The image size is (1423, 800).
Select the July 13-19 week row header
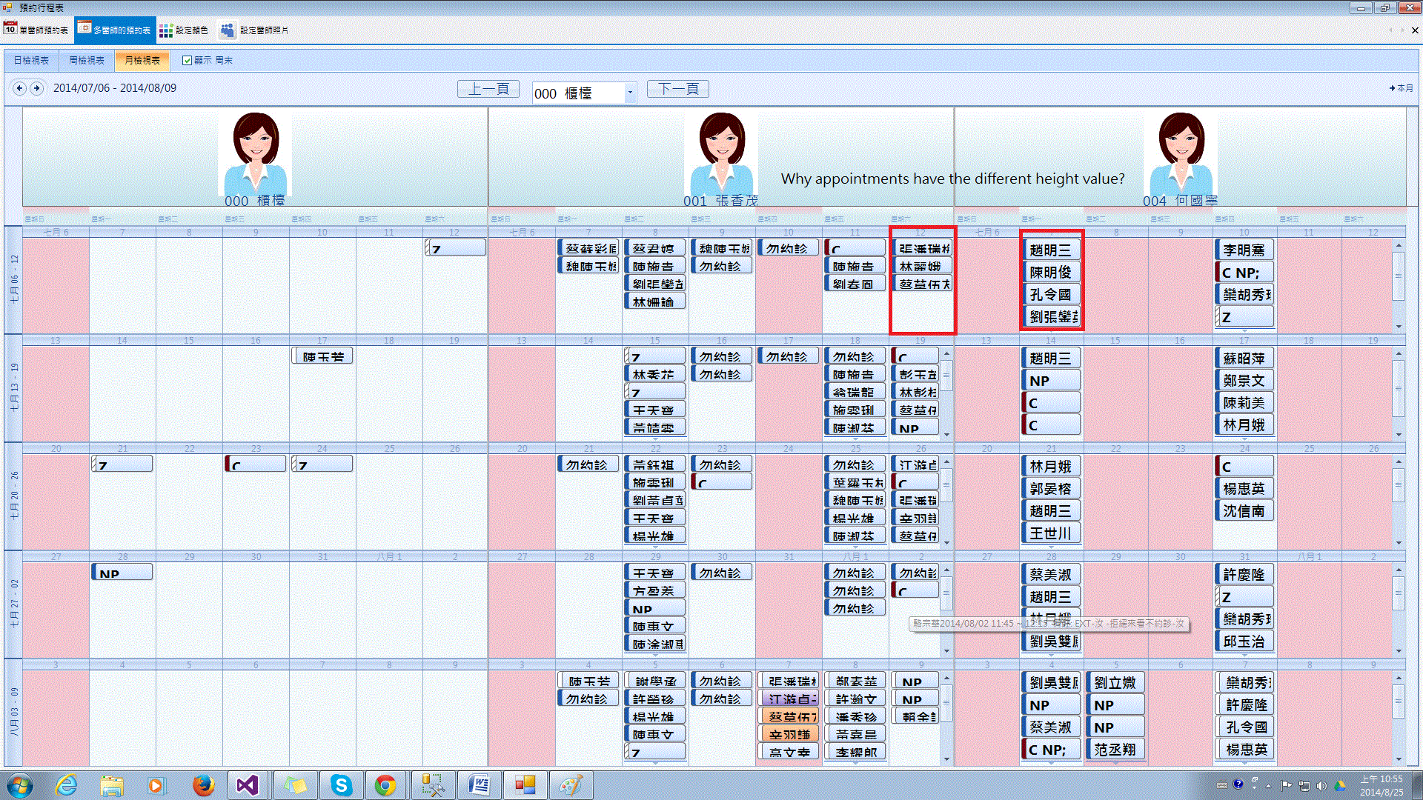(x=13, y=388)
